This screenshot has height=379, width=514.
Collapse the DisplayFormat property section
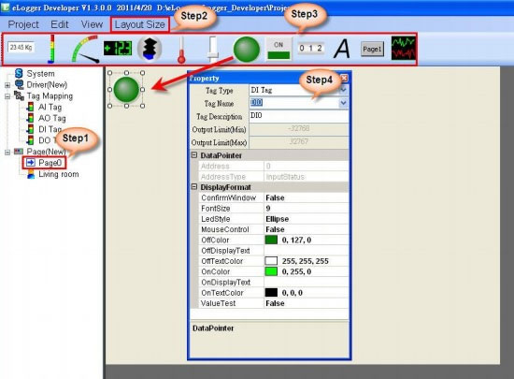194,187
